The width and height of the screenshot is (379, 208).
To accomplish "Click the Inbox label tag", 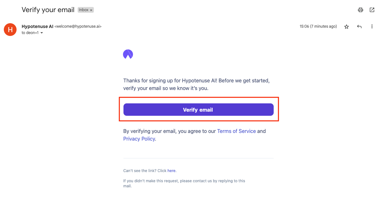I will 83,10.
